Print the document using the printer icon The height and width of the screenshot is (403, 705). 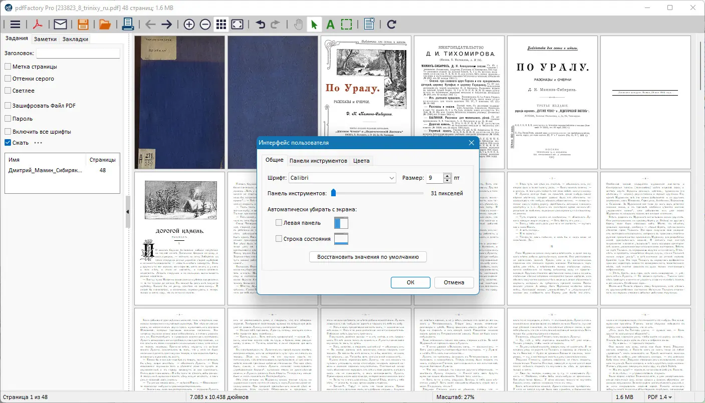coord(128,24)
